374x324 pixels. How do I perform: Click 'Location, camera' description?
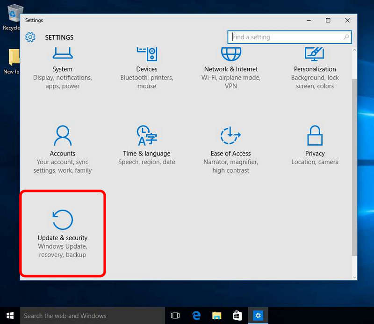(x=315, y=162)
